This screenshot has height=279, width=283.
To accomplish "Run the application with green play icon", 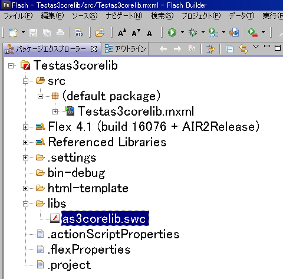I will [172, 32].
